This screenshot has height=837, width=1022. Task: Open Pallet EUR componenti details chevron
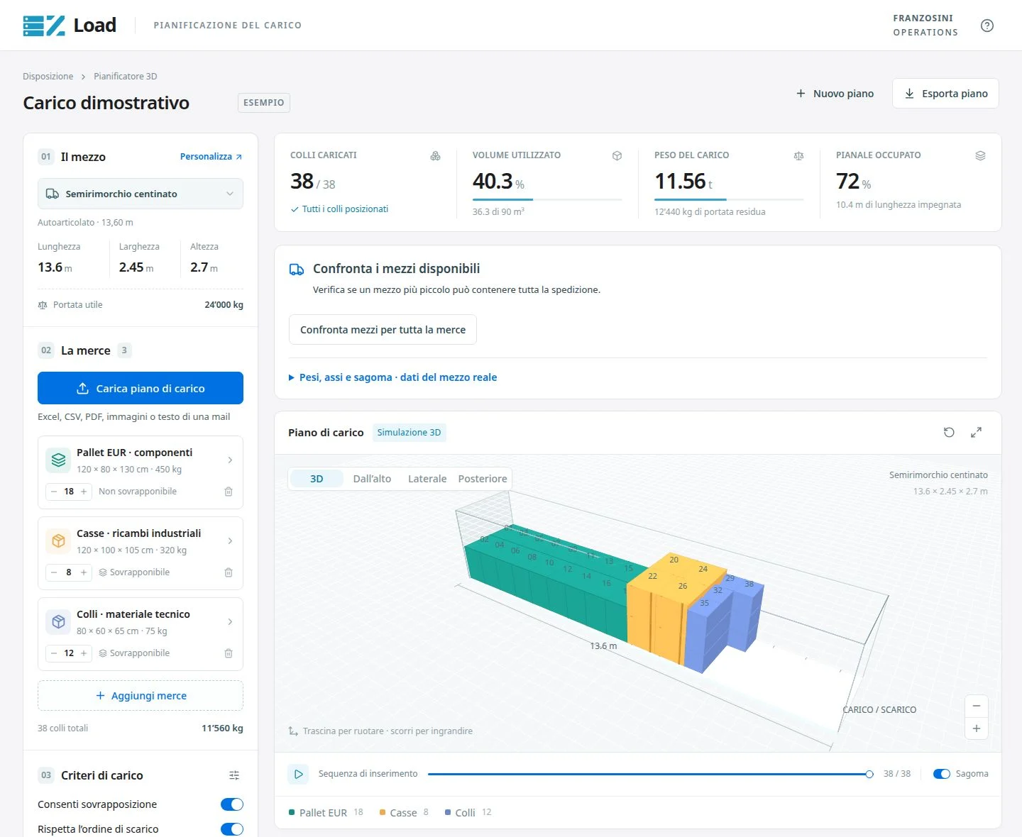click(230, 460)
